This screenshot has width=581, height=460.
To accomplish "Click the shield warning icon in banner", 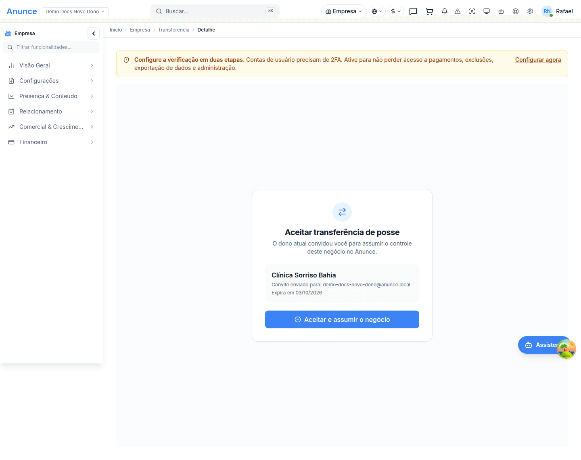I will coord(126,60).
